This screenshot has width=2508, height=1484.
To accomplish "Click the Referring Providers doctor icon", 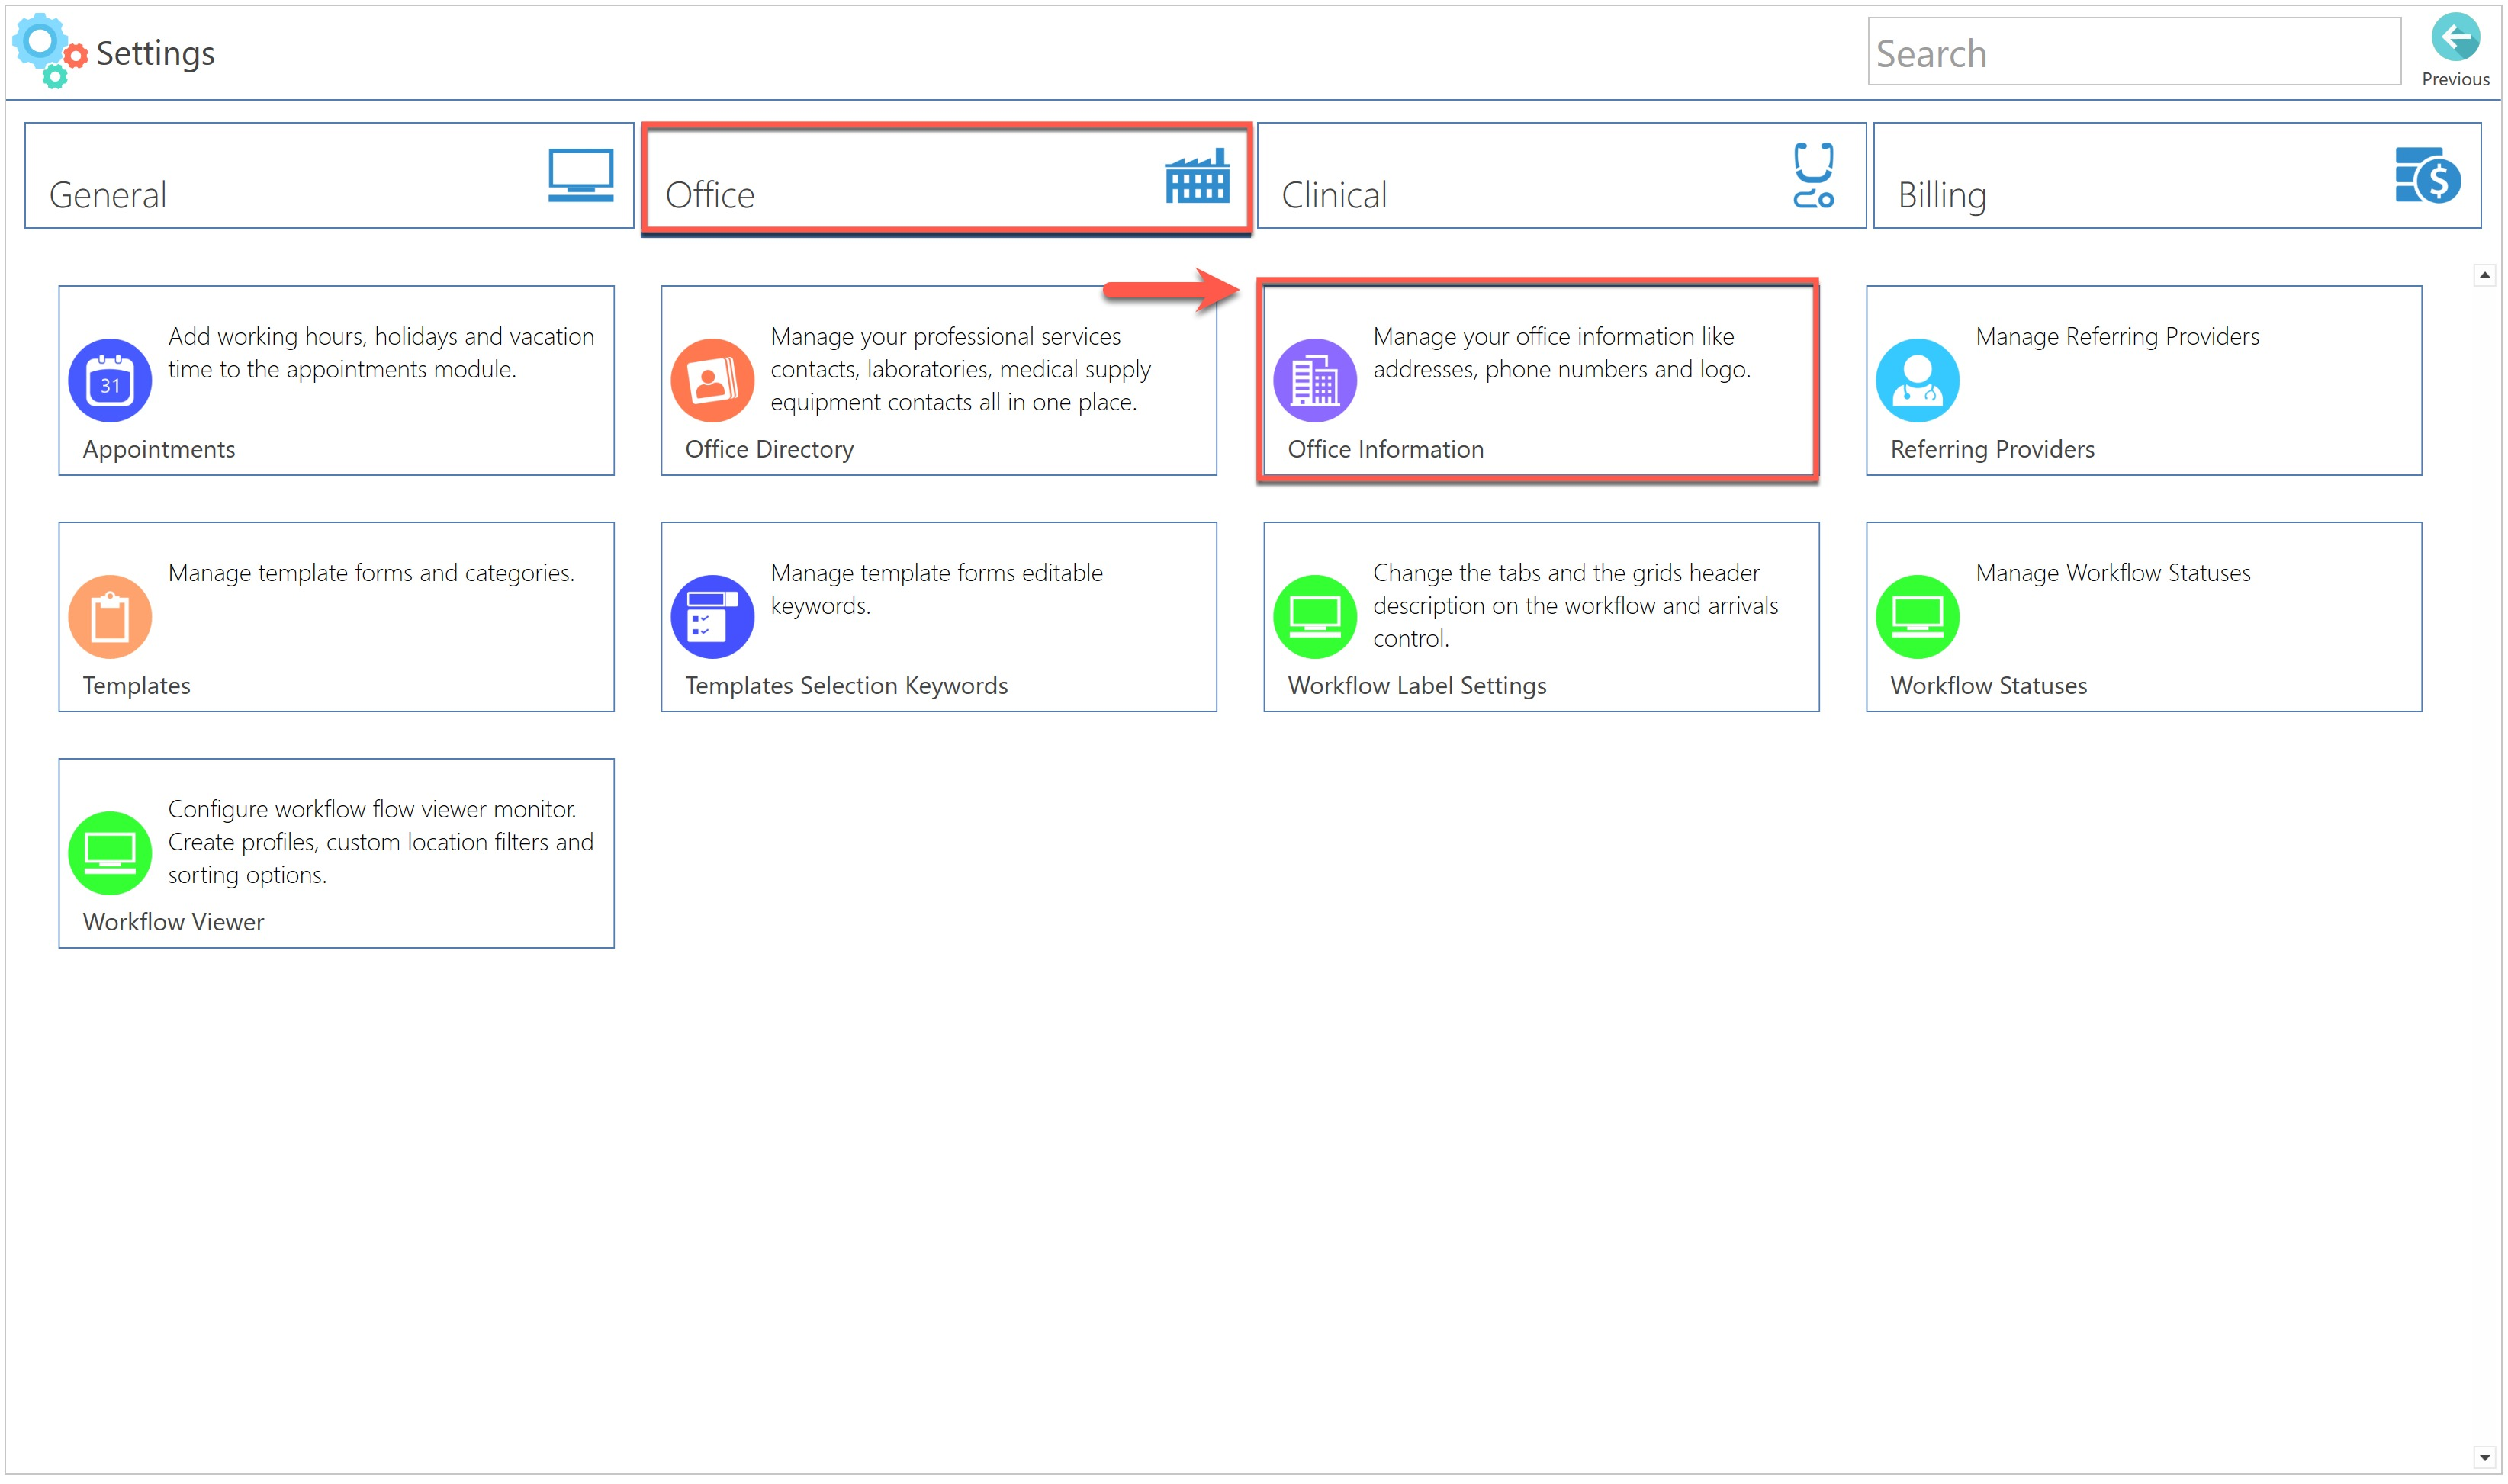I will (1917, 381).
